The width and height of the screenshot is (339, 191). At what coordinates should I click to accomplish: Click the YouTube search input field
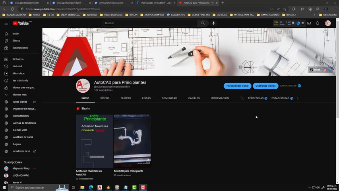150,23
